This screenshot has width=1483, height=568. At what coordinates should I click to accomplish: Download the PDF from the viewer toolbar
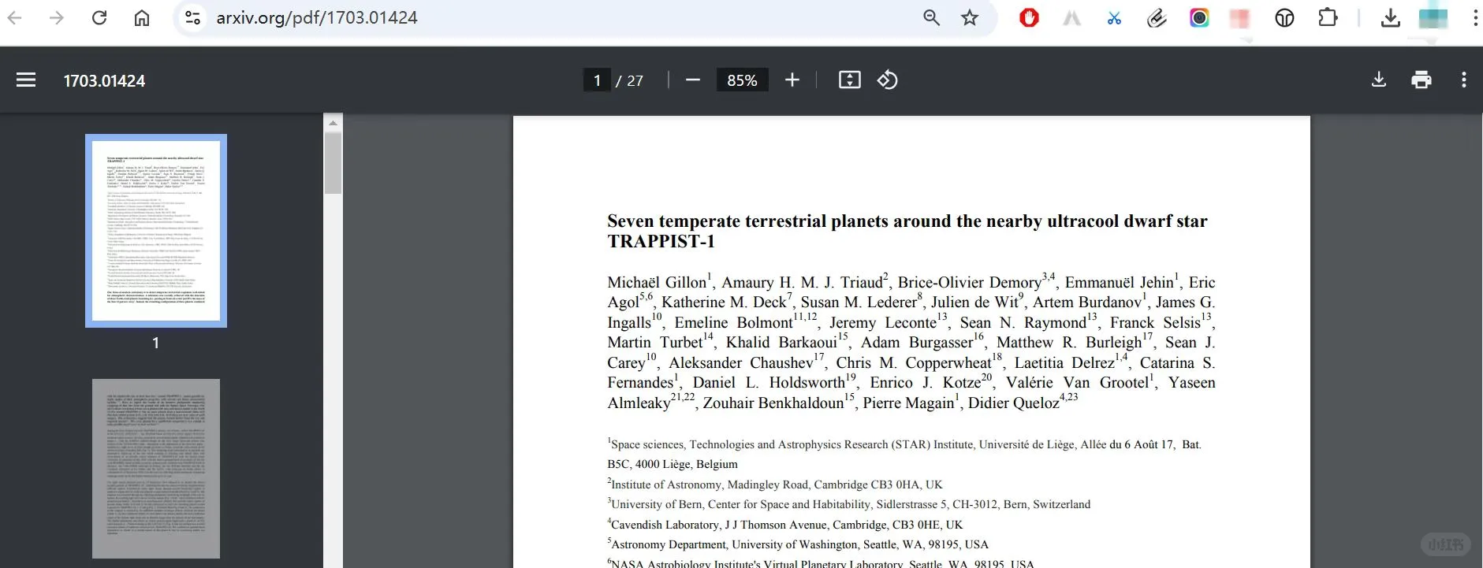pyautogui.click(x=1379, y=80)
